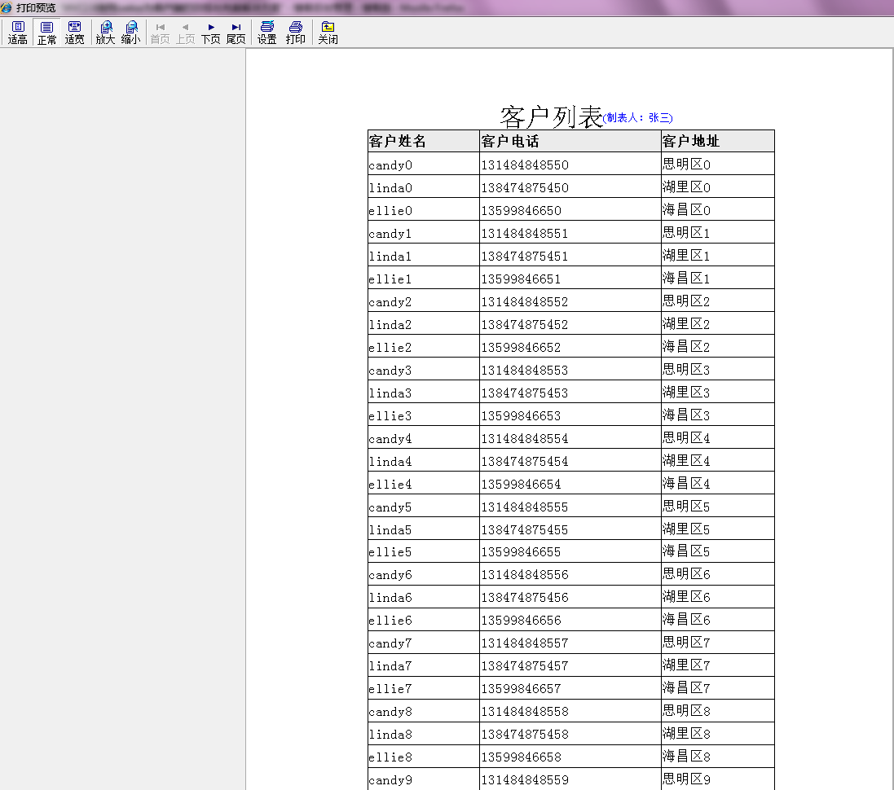The width and height of the screenshot is (894, 790).
Task: Click the 客户地址 column header
Action: pos(718,141)
